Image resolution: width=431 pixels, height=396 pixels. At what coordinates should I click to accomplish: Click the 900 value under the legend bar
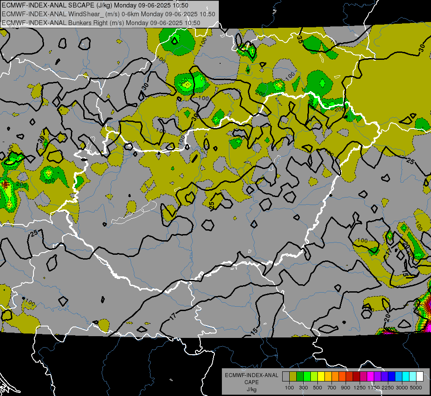pos(346,388)
